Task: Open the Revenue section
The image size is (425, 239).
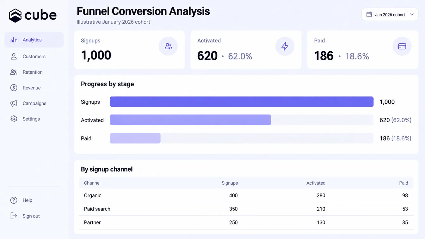Action: (32, 88)
